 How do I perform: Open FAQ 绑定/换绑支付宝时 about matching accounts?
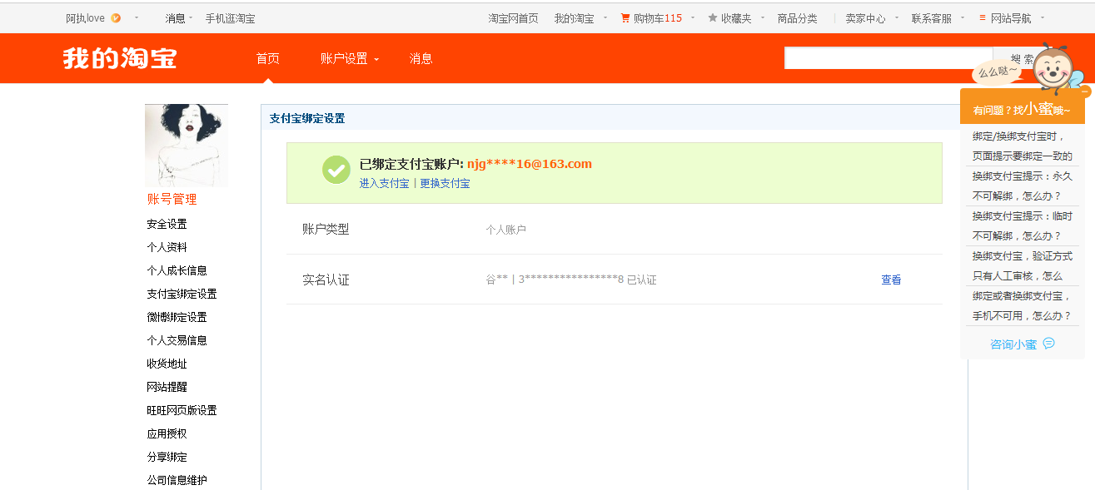(x=1023, y=146)
